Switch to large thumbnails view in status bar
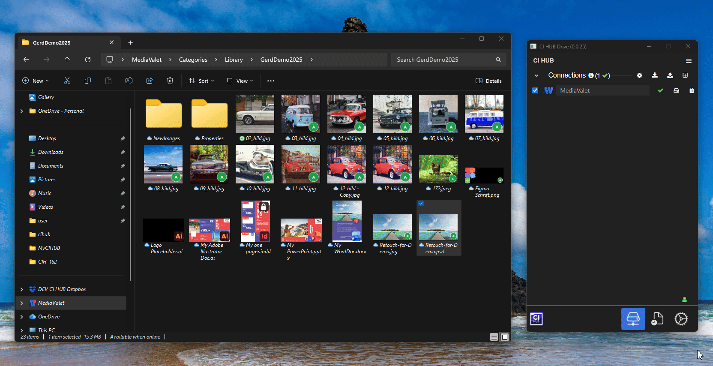The height and width of the screenshot is (366, 713). (505, 337)
